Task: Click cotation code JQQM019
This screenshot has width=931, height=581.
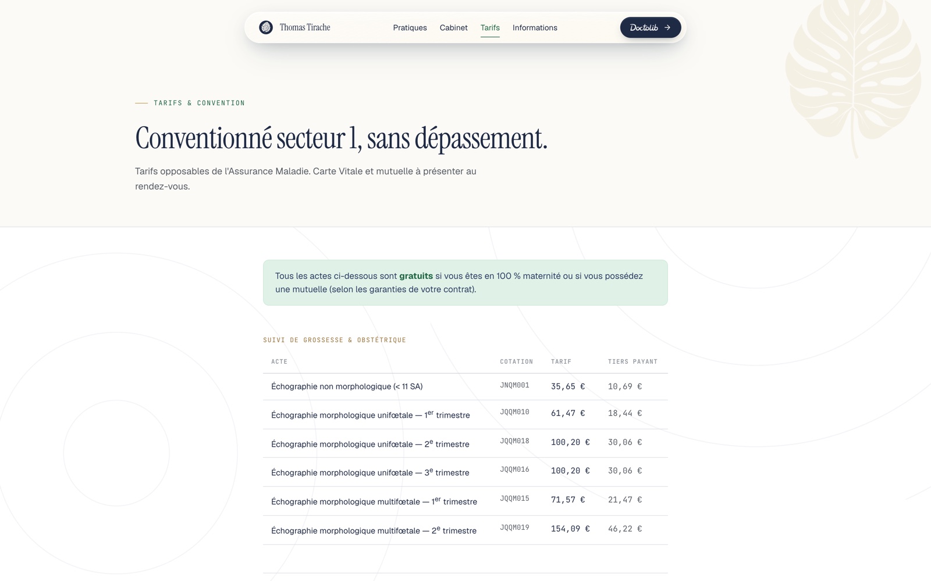Action: (x=514, y=528)
